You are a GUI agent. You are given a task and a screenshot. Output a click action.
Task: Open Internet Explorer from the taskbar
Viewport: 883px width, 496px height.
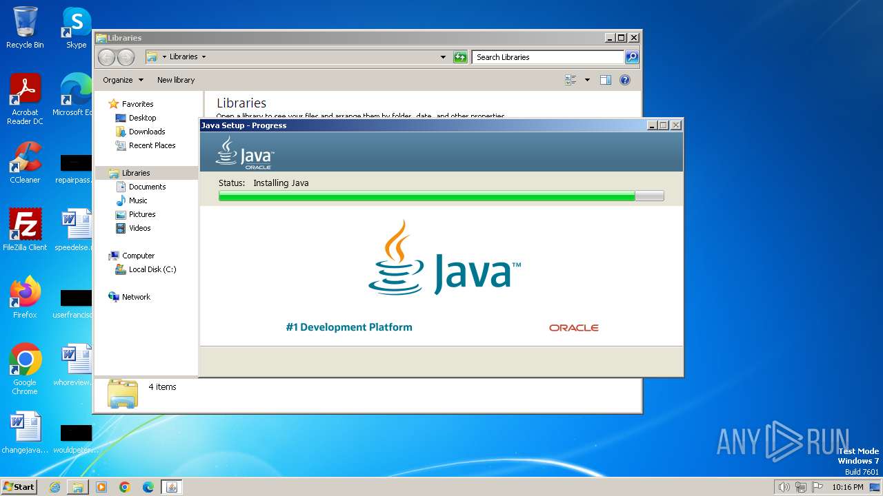coord(54,487)
